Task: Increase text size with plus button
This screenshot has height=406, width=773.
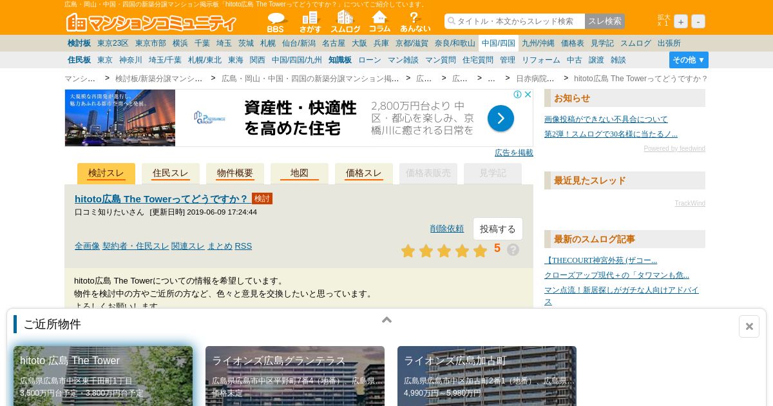Action: click(681, 21)
